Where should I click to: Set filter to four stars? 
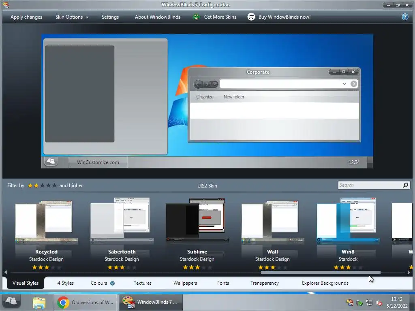49,185
